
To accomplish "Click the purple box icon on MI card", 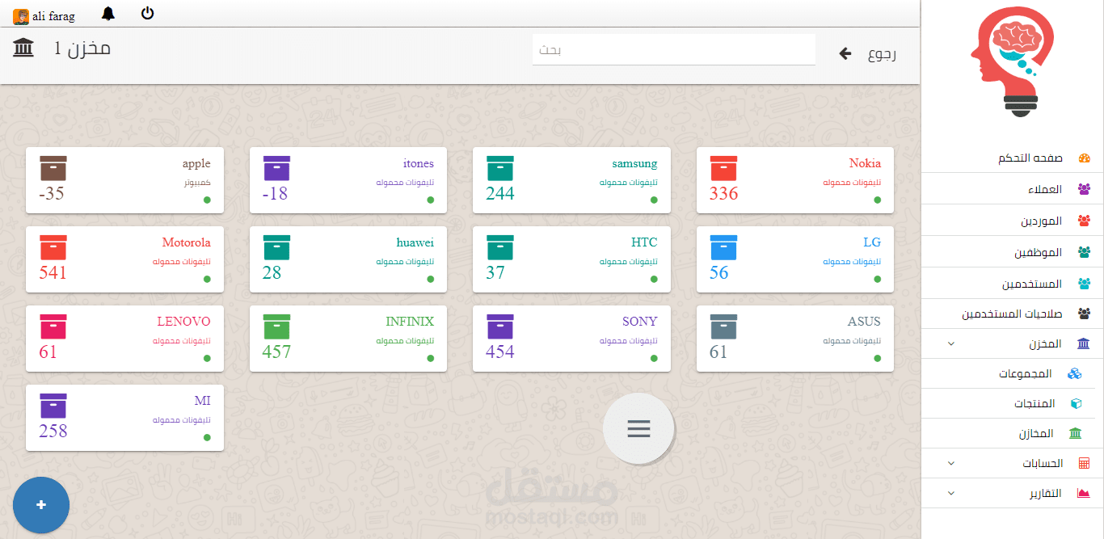I will (53, 406).
